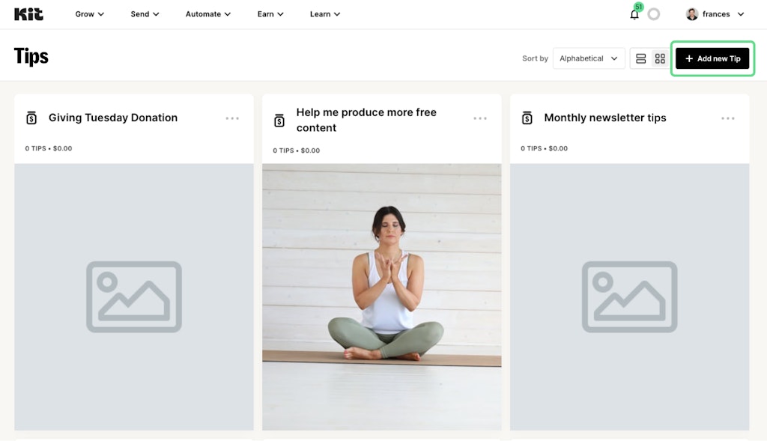Image resolution: width=767 pixels, height=441 pixels.
Task: Expand the Grow menu
Action: click(90, 14)
